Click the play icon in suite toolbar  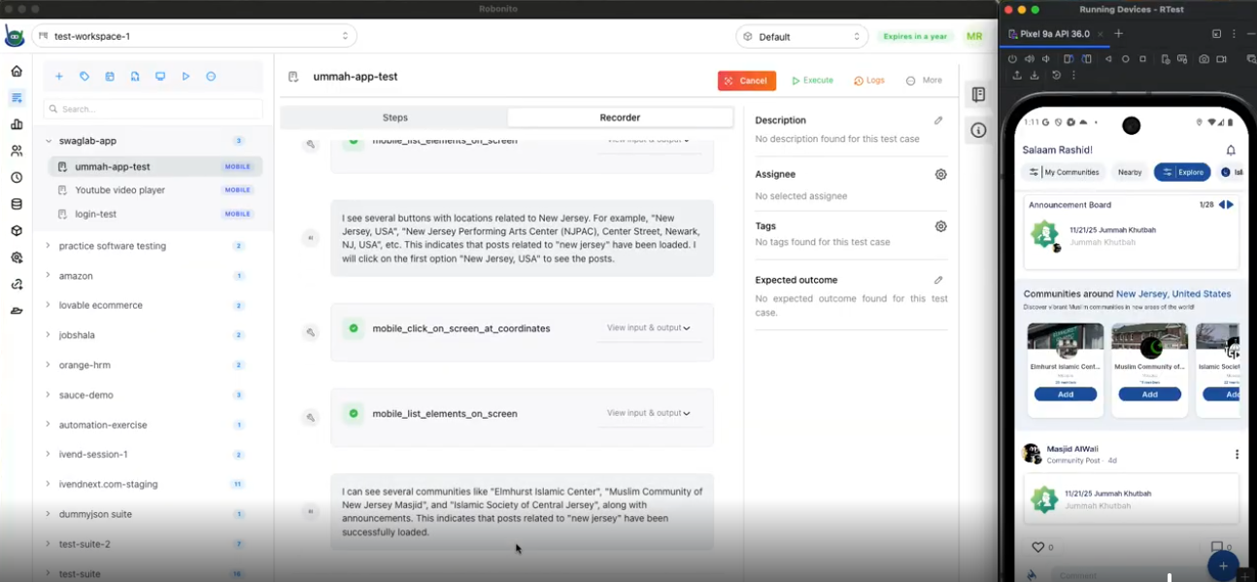click(x=186, y=77)
